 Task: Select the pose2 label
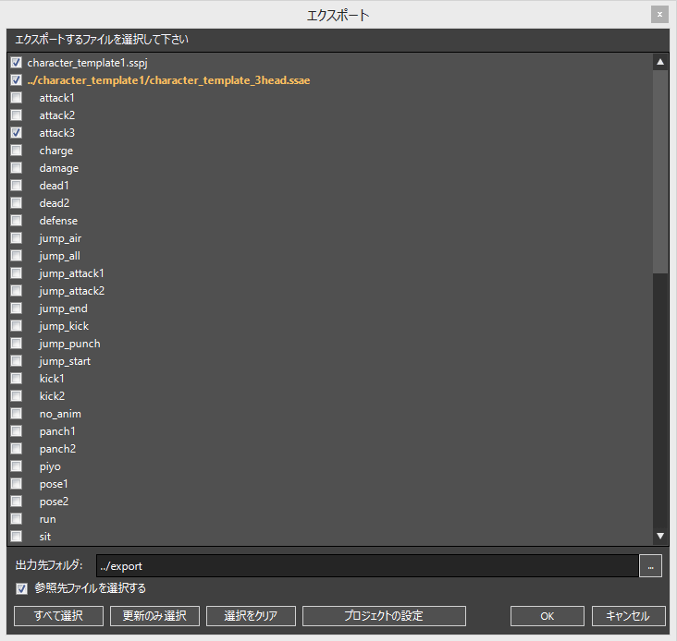coord(54,502)
